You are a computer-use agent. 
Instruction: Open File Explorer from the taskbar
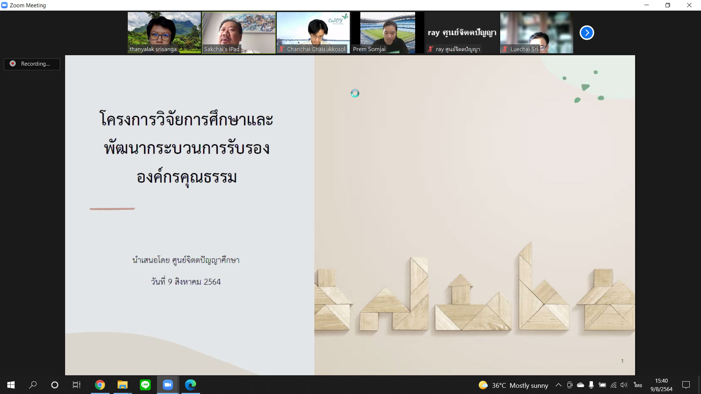[122, 385]
